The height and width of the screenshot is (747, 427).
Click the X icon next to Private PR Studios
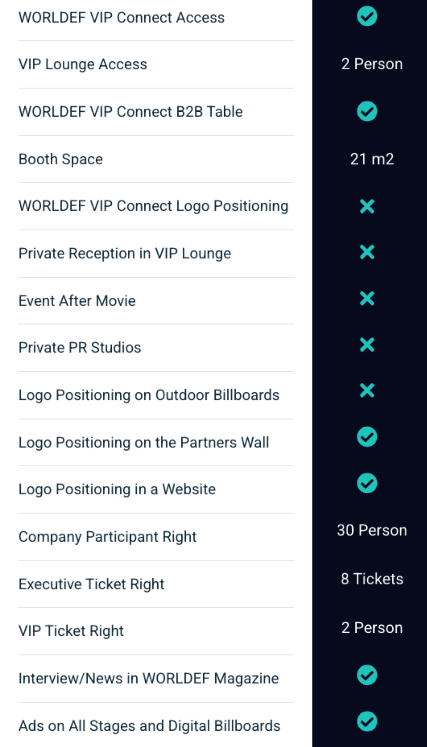(x=367, y=345)
